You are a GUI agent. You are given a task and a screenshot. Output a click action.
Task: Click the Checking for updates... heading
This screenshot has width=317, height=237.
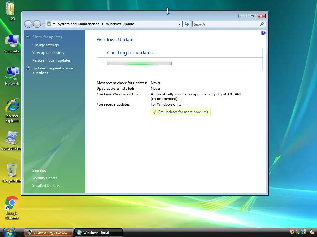pyautogui.click(x=131, y=53)
